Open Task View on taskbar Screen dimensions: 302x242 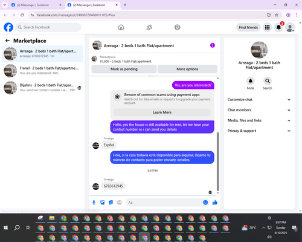[28, 227]
